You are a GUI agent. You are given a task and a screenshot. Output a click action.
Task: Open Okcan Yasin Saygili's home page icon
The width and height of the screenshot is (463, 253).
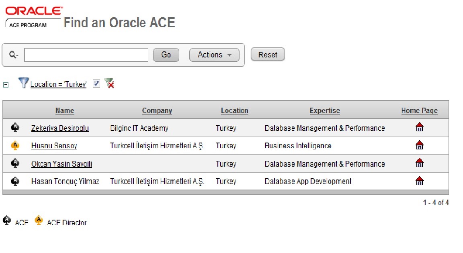[x=420, y=163]
